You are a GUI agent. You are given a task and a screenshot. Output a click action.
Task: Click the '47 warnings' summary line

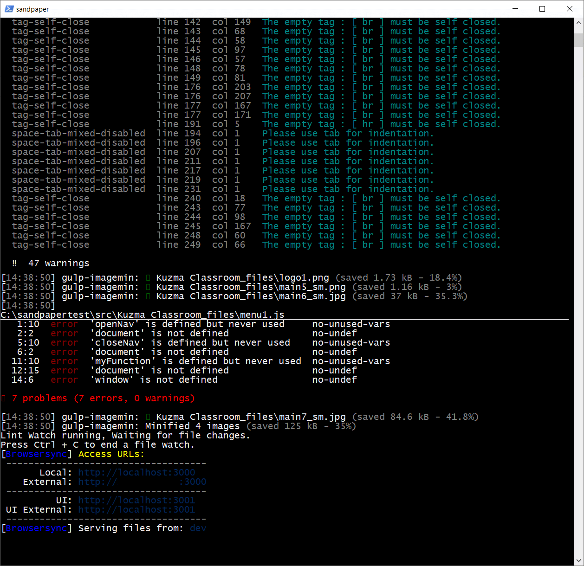51,263
